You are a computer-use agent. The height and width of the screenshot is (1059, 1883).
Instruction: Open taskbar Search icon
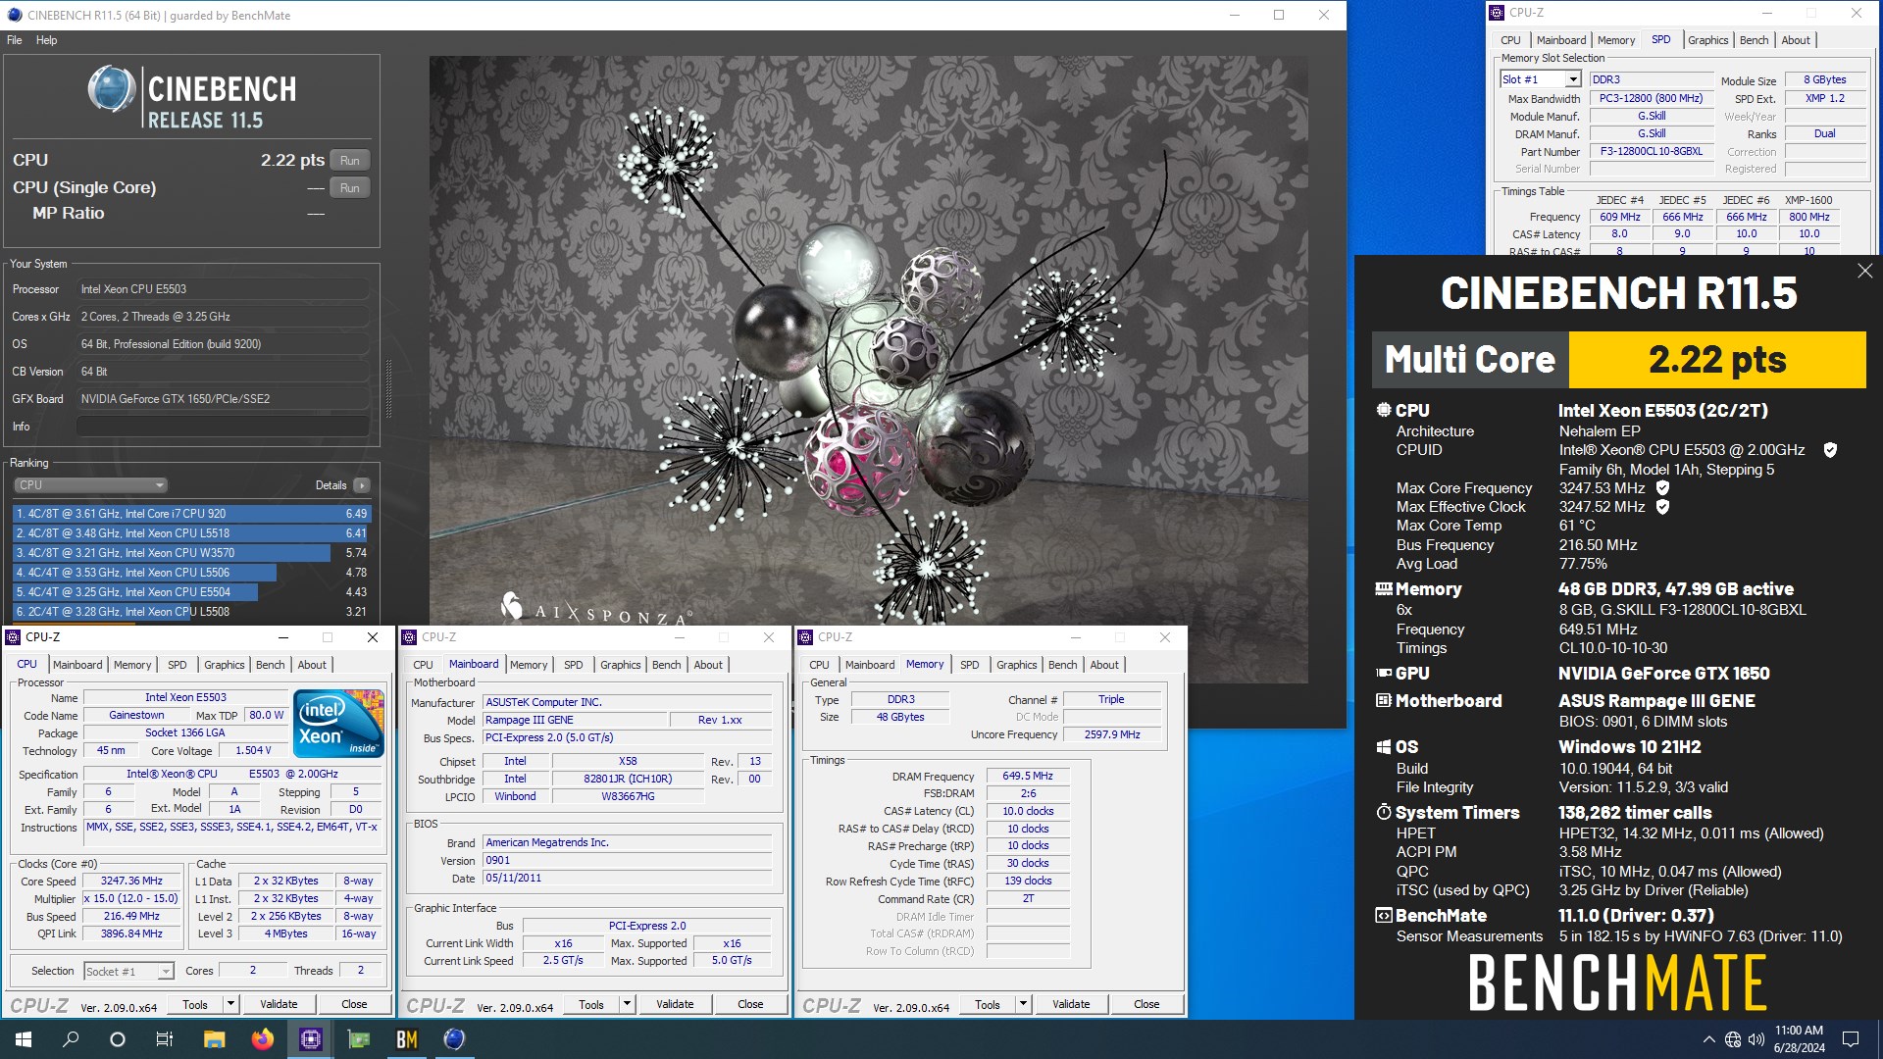[x=71, y=1039]
